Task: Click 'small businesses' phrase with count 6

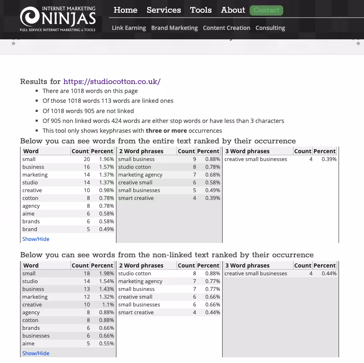Action: [x=169, y=304]
